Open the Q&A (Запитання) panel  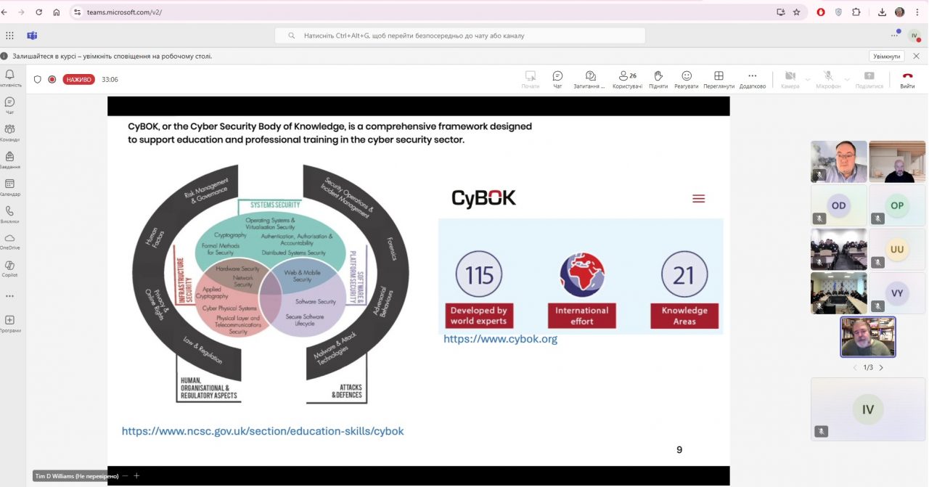pos(589,79)
